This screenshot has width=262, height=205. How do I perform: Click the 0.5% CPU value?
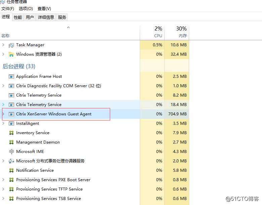(158, 45)
